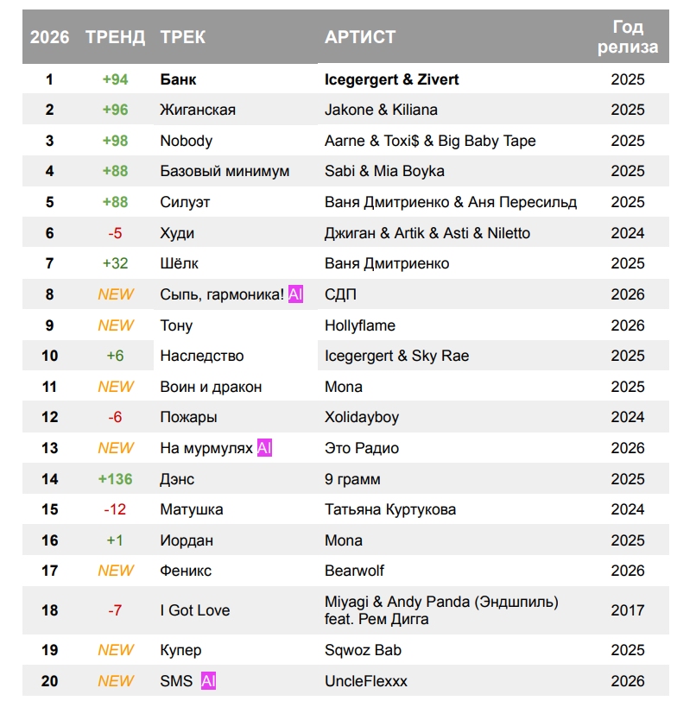Select the artist СДП
This screenshot has height=707, width=696.
click(340, 294)
